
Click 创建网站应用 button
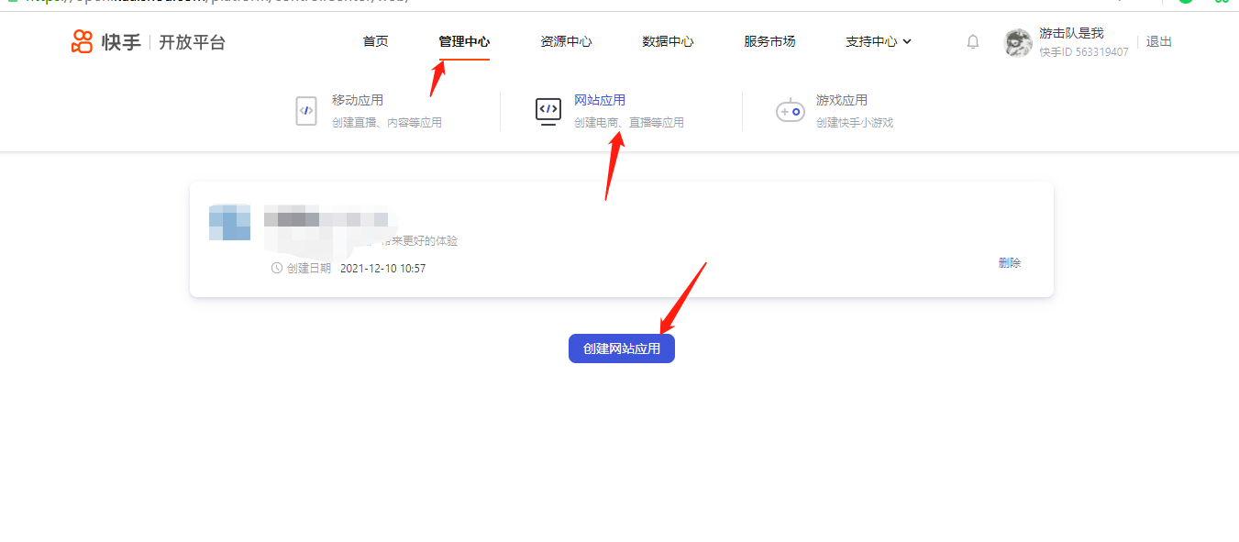click(x=622, y=348)
